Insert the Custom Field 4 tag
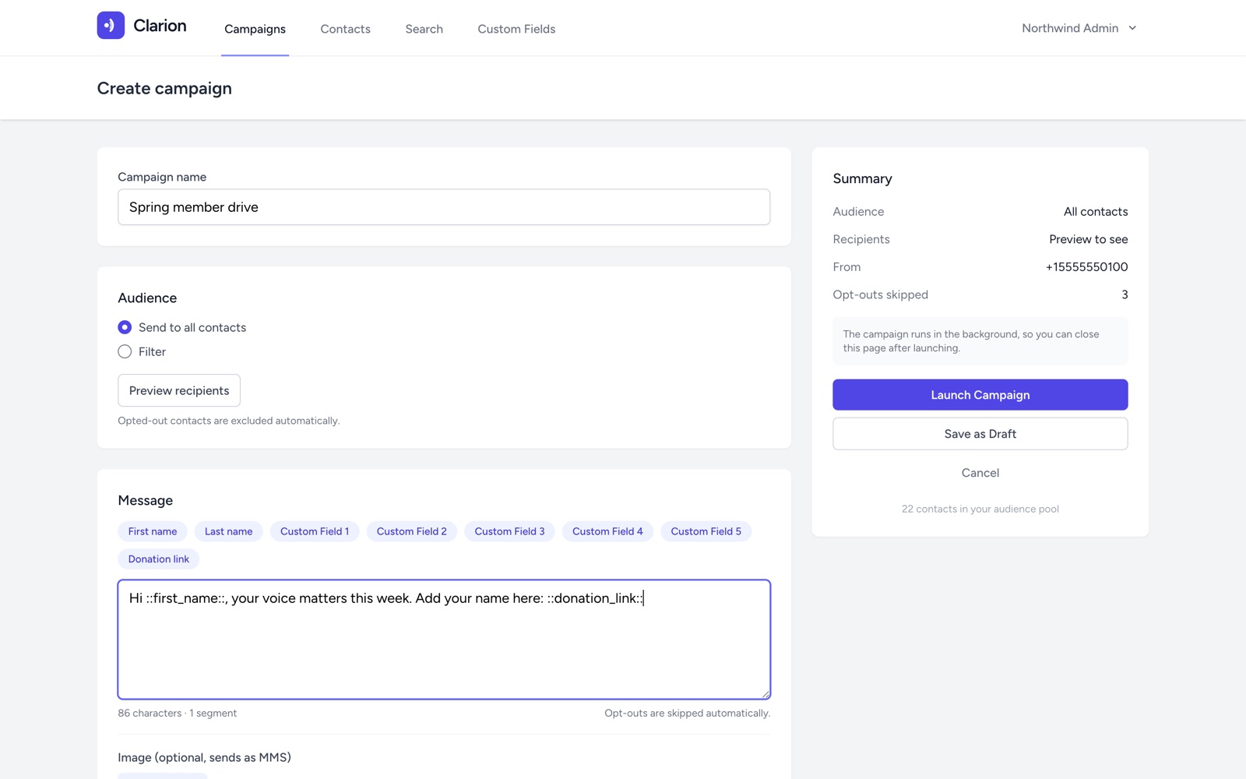 point(607,531)
